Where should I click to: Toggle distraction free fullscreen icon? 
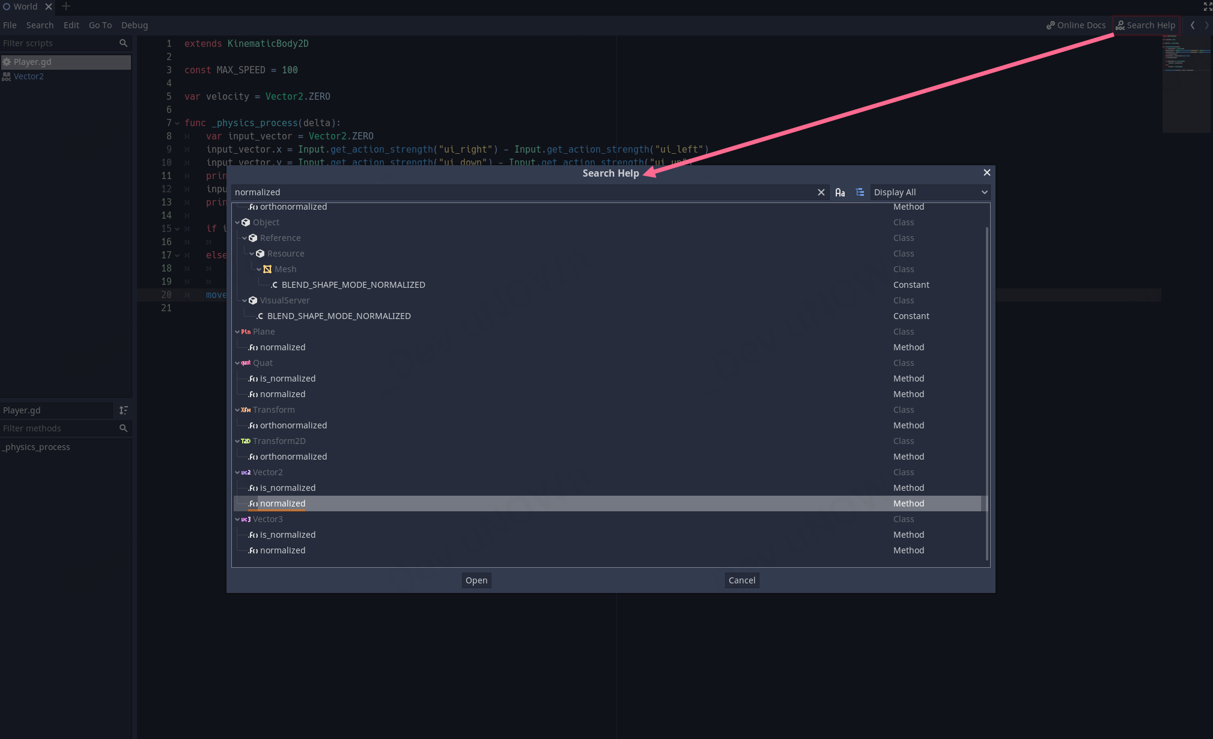click(1208, 7)
